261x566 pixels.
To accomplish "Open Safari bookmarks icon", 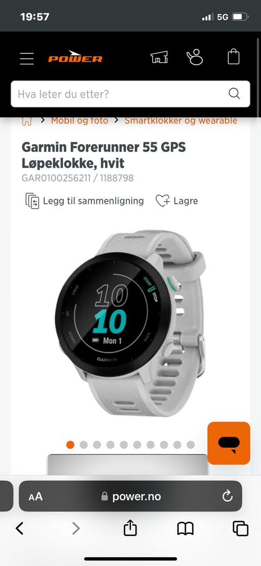I will pos(185,529).
